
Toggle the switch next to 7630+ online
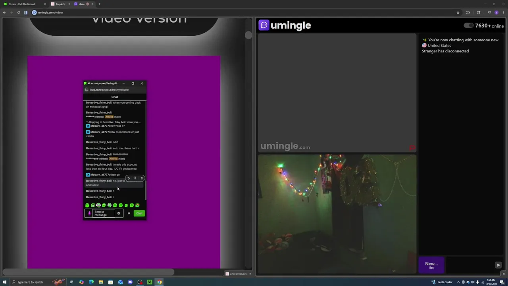[469, 25]
